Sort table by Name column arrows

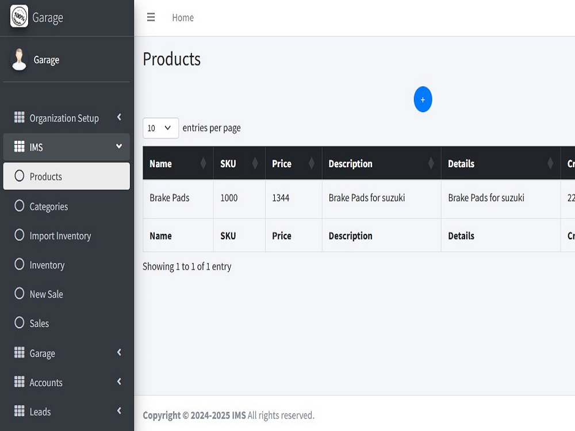coord(203,163)
